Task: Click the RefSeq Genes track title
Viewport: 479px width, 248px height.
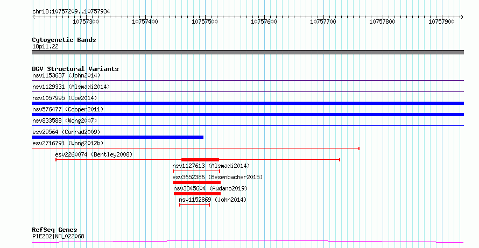Action: pos(55,230)
